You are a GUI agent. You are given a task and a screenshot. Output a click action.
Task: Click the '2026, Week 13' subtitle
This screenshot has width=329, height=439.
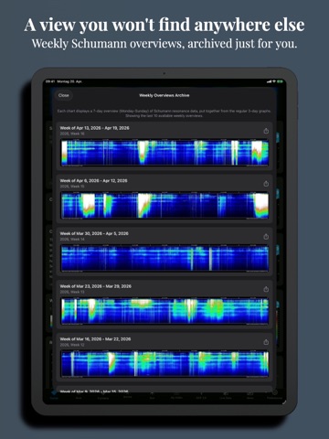72,292
